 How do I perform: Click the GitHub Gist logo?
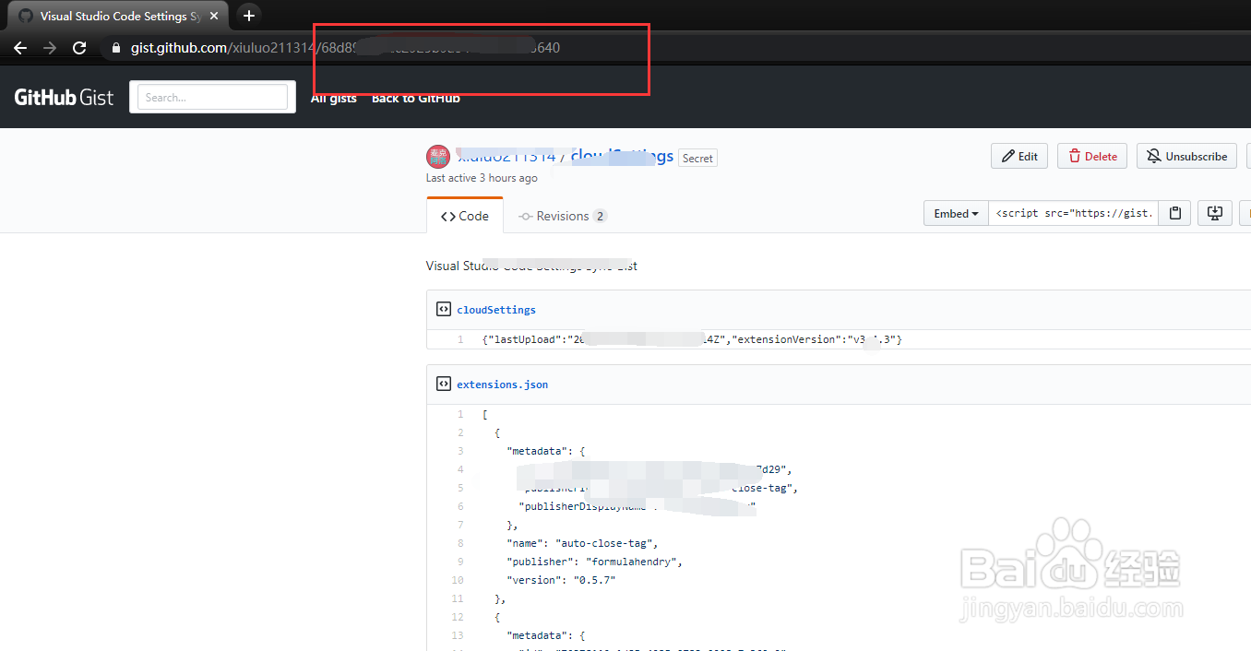coord(64,97)
